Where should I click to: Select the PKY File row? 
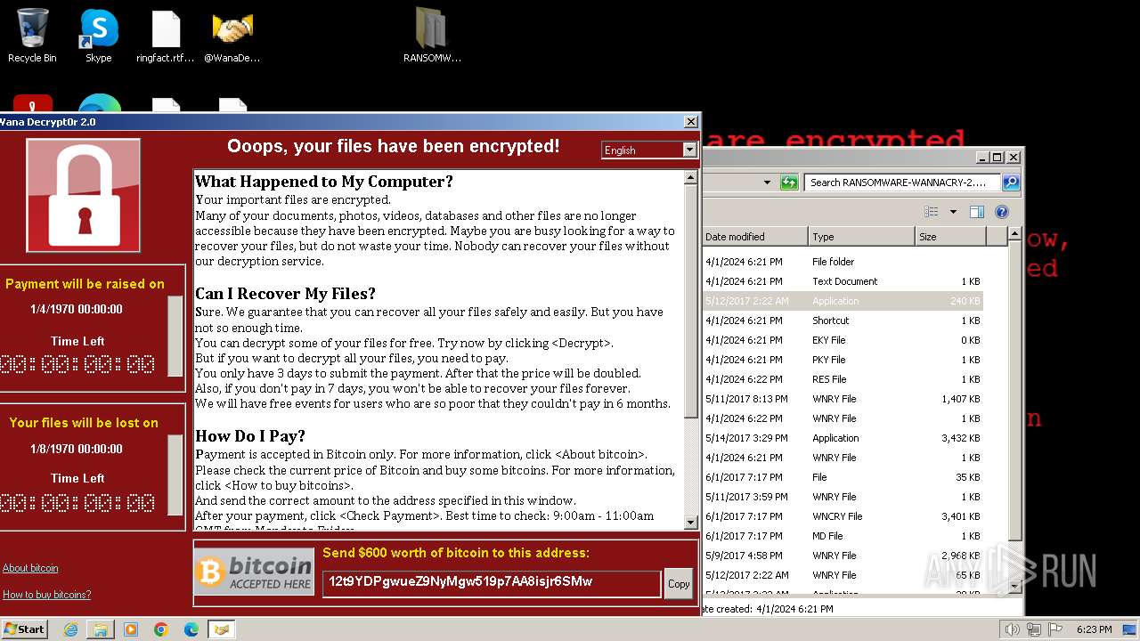point(843,360)
